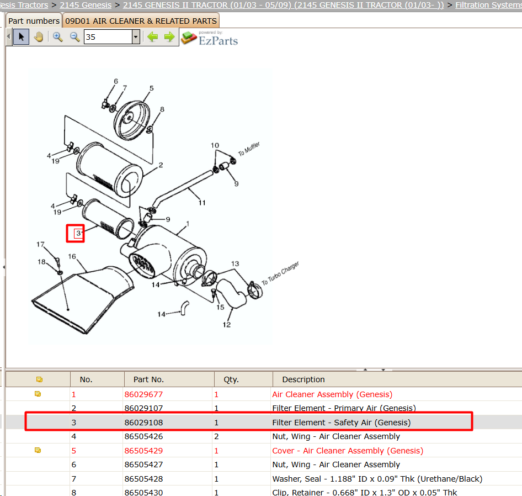Zoom in on the diagram

(57, 36)
